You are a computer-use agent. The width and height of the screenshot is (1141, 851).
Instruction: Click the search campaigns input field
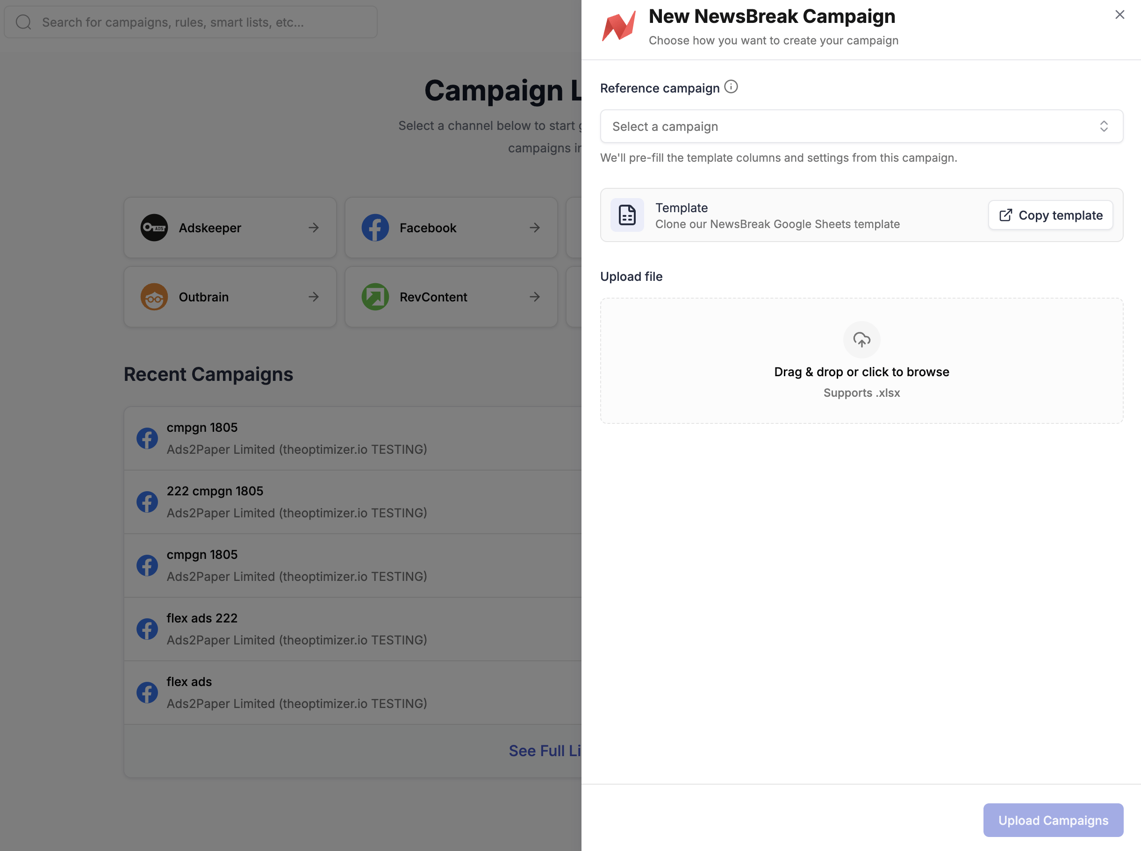pyautogui.click(x=191, y=22)
